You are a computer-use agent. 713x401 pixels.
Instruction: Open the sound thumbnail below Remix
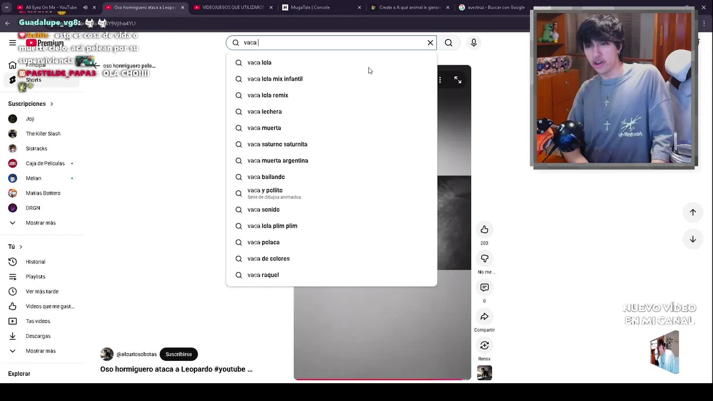point(484,373)
